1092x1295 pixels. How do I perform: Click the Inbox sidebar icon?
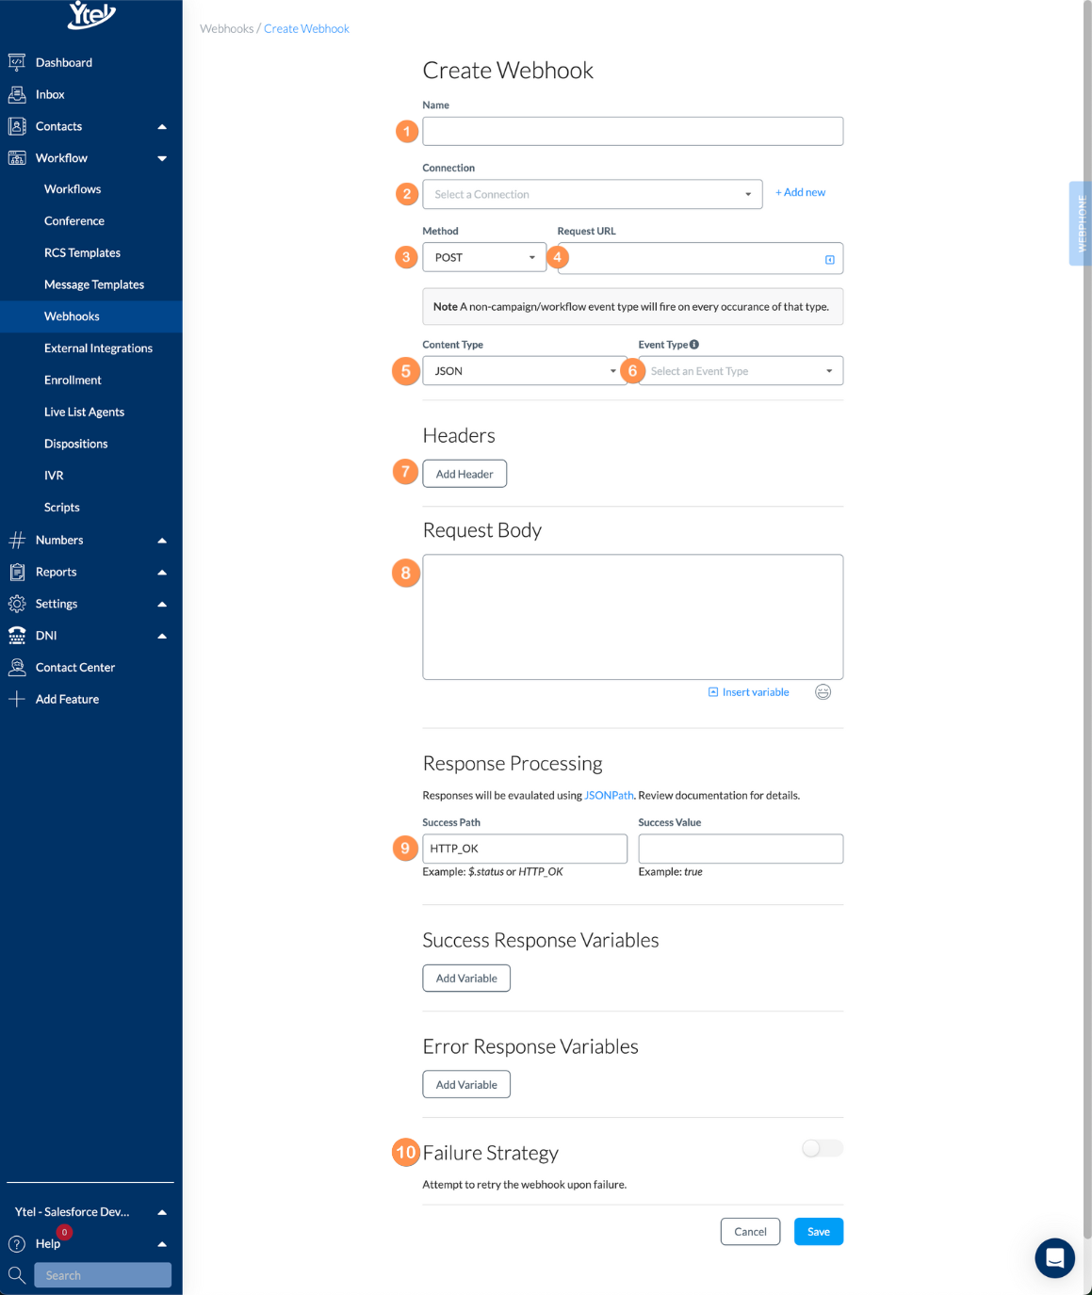pyautogui.click(x=17, y=94)
